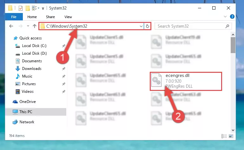
Task: Go back with the Back arrow
Action: tap(11, 26)
